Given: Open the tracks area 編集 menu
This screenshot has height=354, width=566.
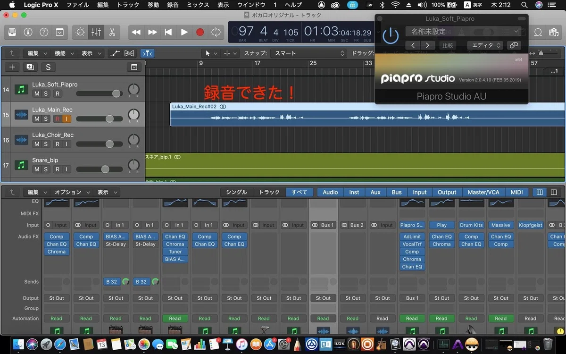Looking at the screenshot, I should [x=37, y=53].
